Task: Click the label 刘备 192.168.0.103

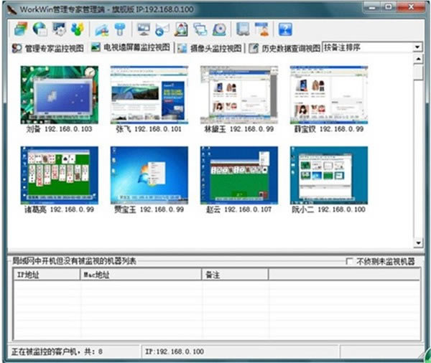Action: [x=59, y=129]
